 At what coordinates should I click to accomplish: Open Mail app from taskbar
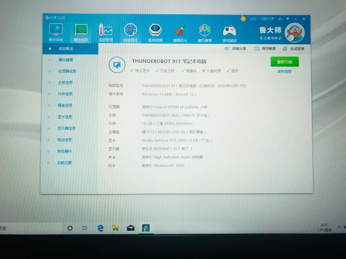[131, 228]
